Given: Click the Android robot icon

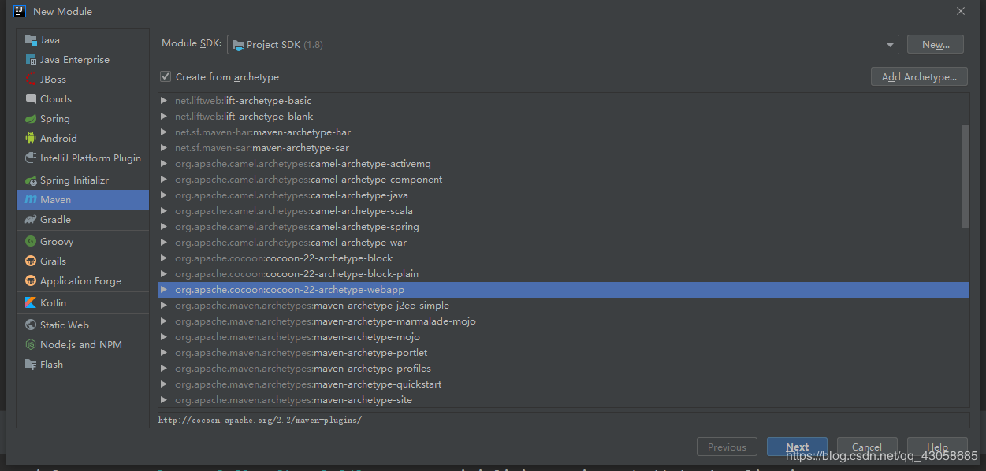Looking at the screenshot, I should pos(31,139).
